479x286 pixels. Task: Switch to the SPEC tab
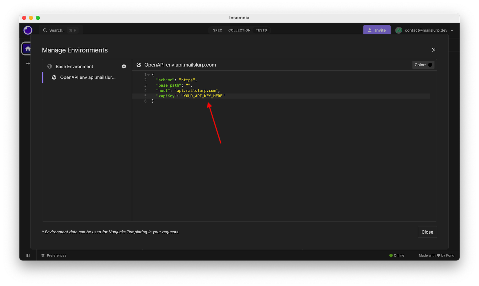(217, 30)
